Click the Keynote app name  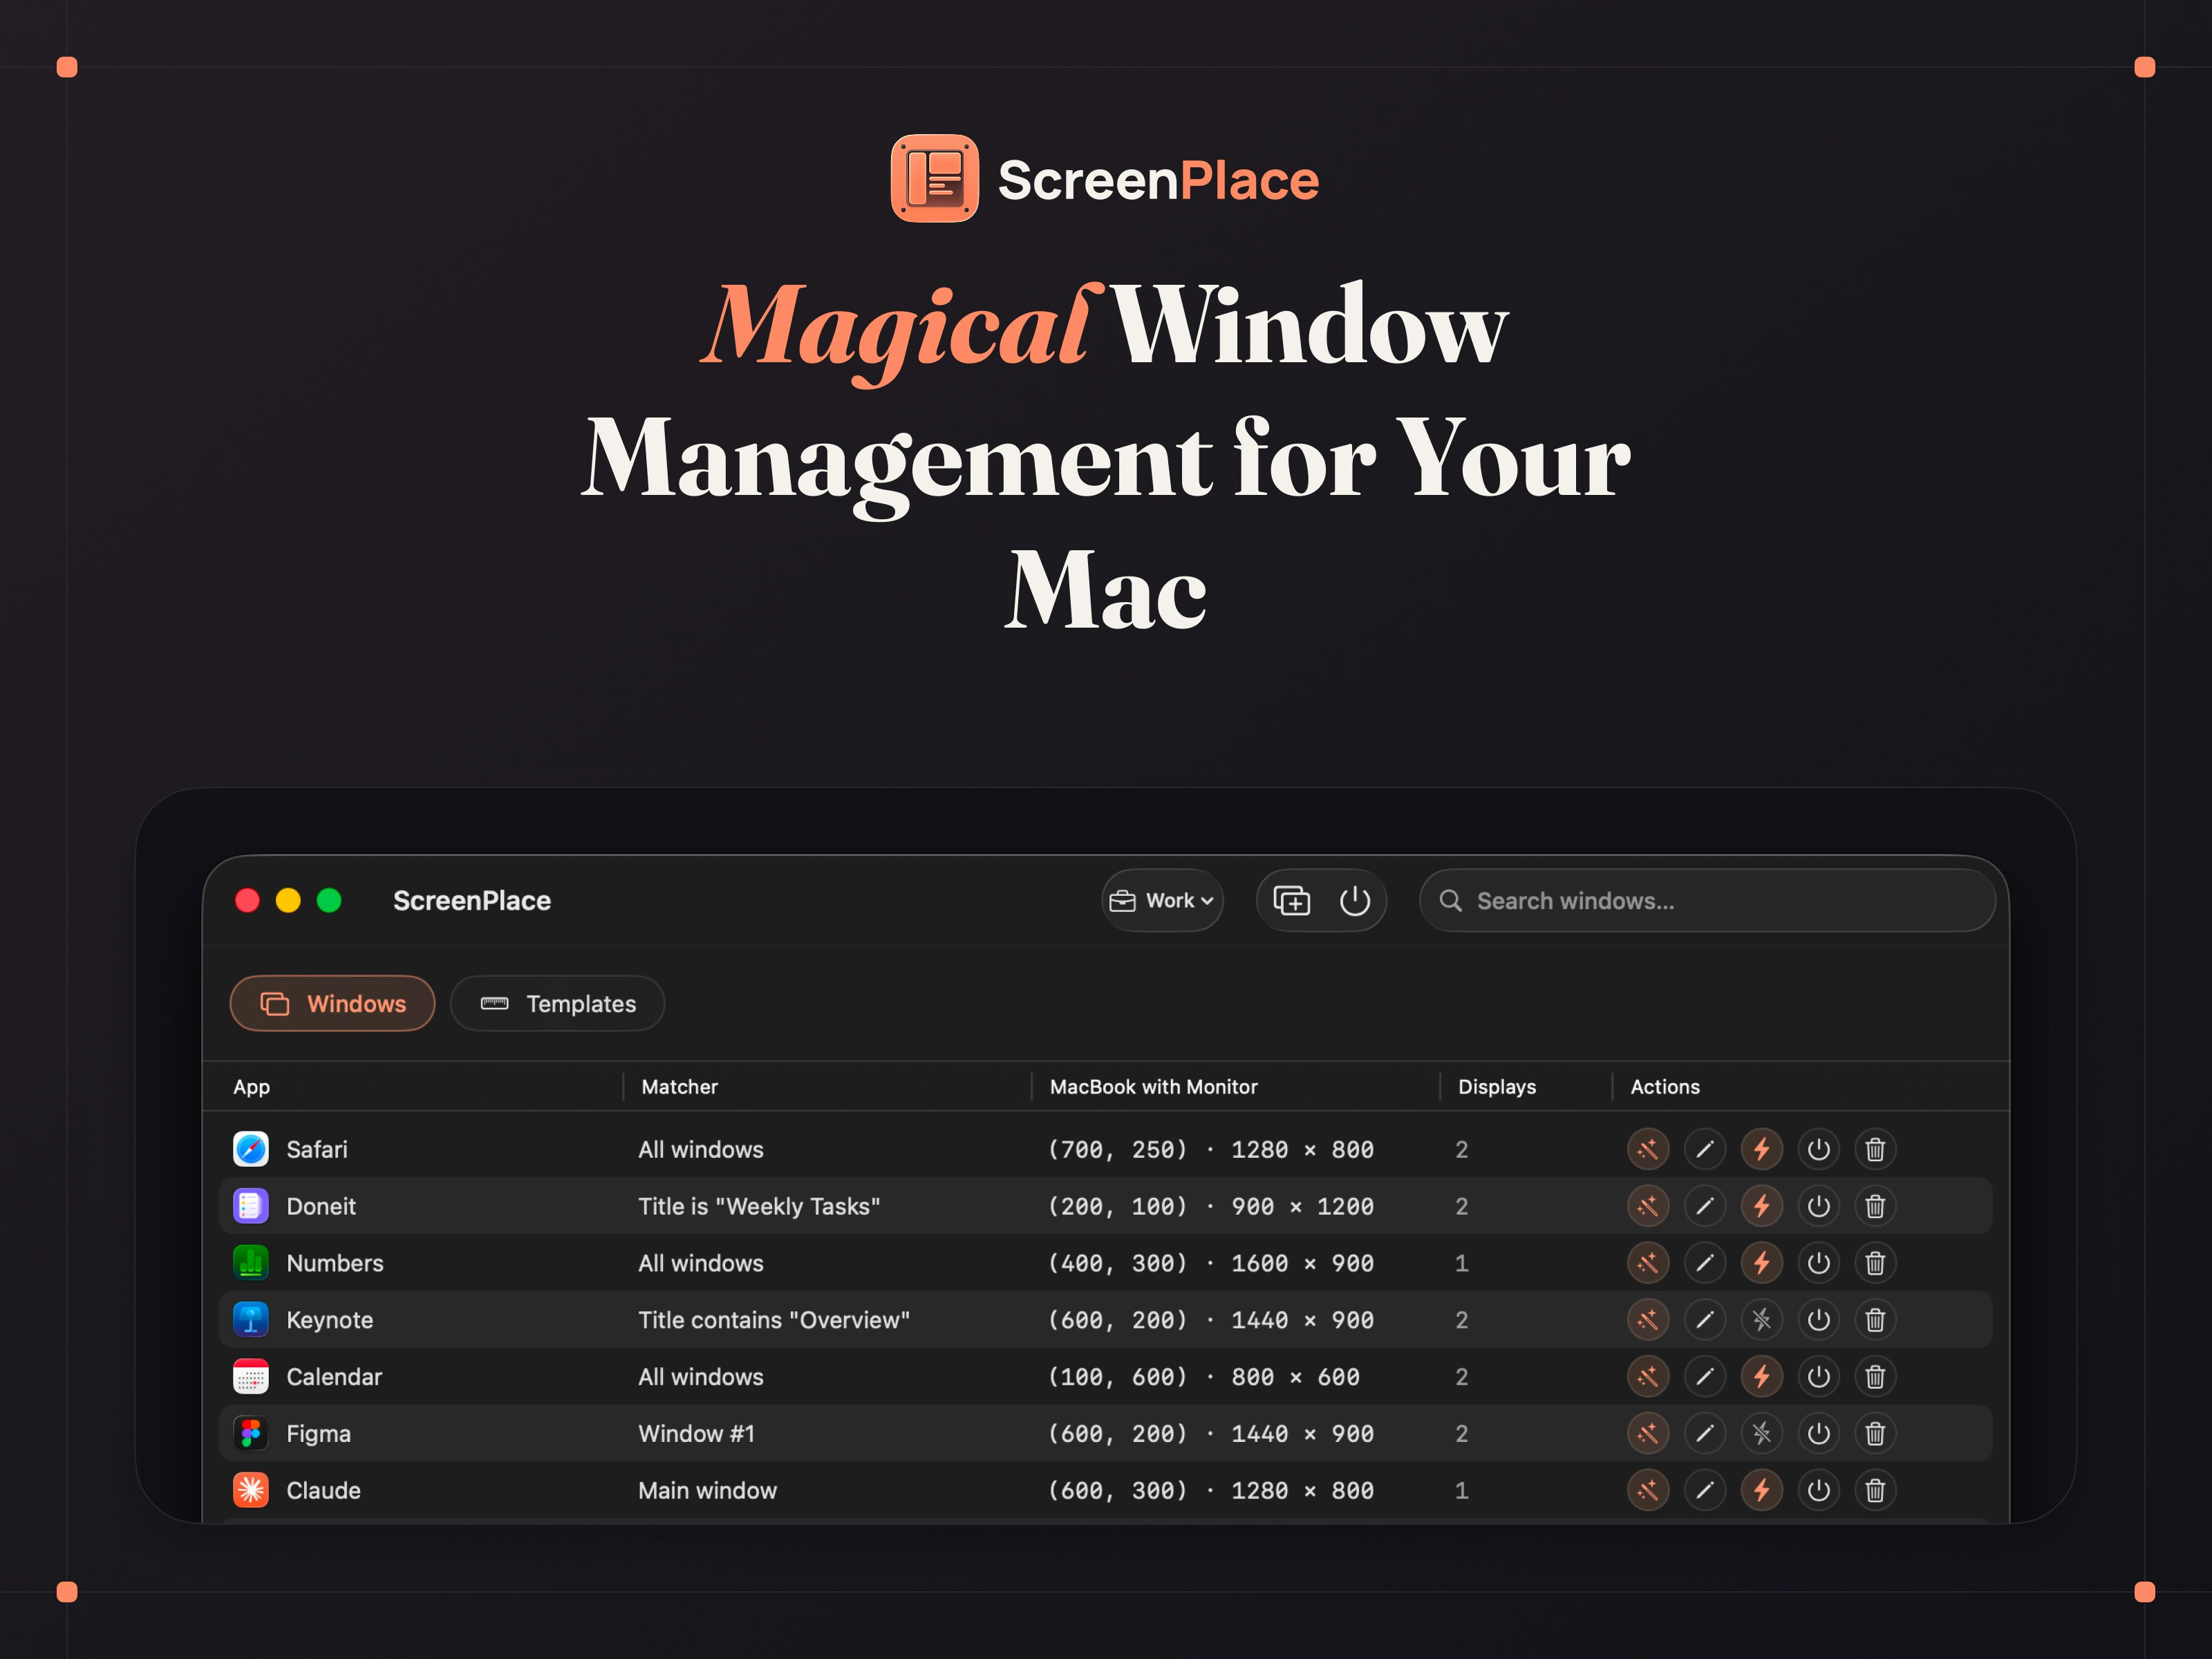[x=330, y=1321]
